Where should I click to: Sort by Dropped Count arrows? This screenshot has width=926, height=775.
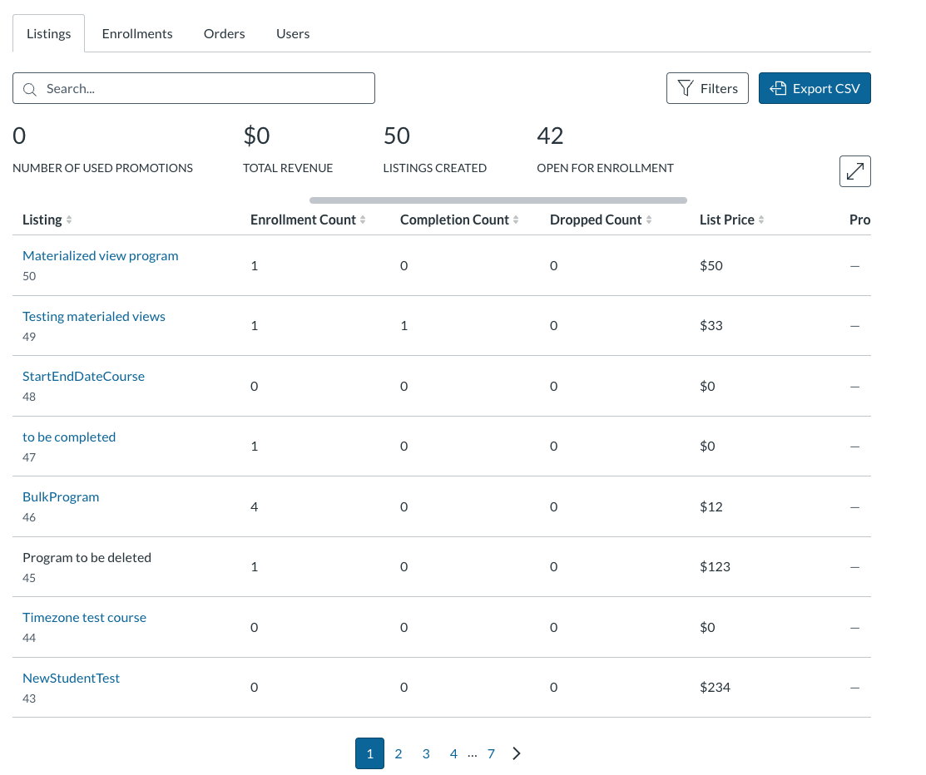(x=648, y=220)
